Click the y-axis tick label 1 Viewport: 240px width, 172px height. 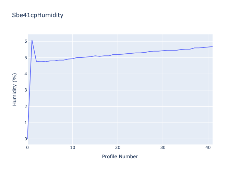(x=25, y=122)
